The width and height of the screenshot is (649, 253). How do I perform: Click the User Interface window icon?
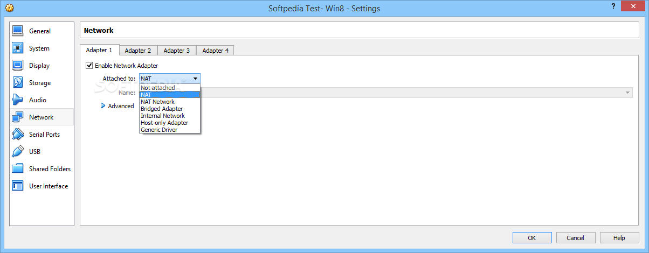pos(18,186)
